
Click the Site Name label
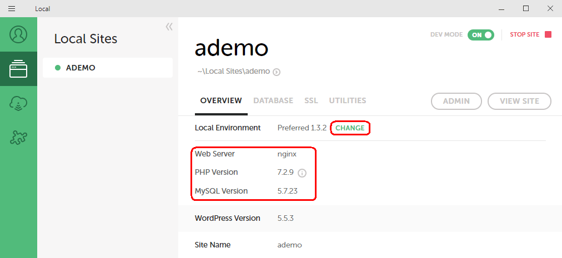point(213,245)
